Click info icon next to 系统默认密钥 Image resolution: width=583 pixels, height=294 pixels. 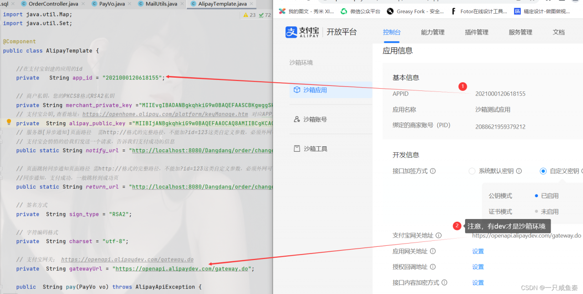click(x=519, y=171)
